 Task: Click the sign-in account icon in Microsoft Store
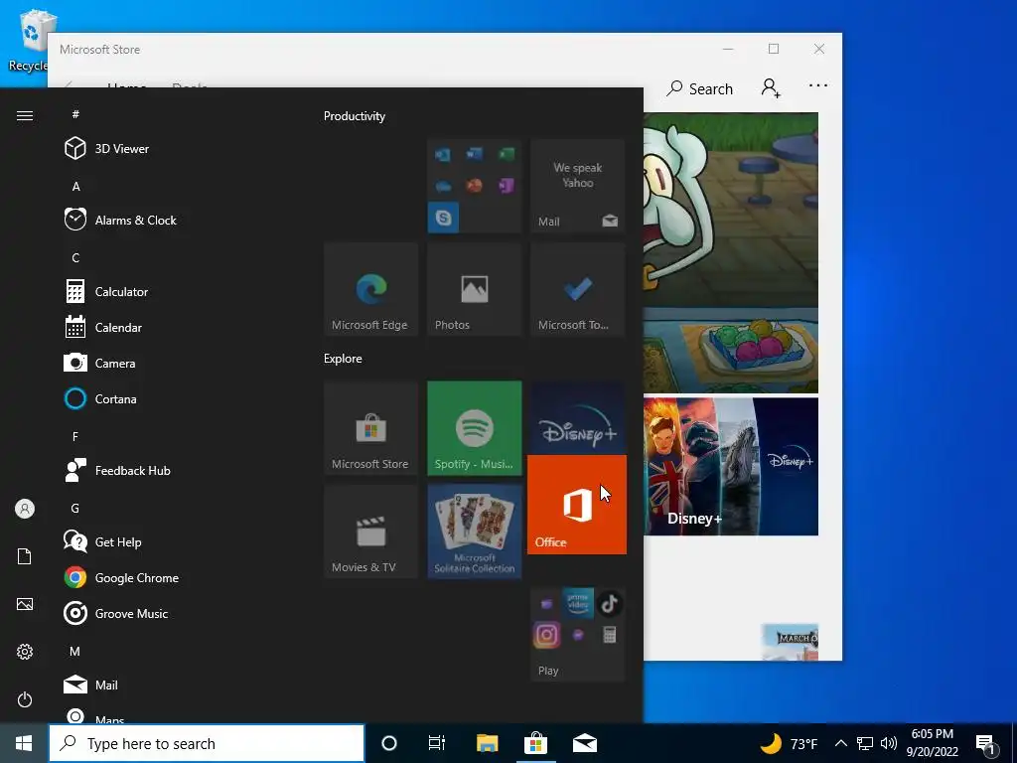click(x=771, y=87)
